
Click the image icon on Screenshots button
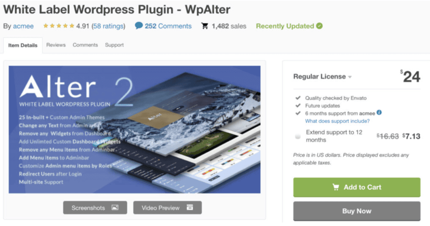115,208
